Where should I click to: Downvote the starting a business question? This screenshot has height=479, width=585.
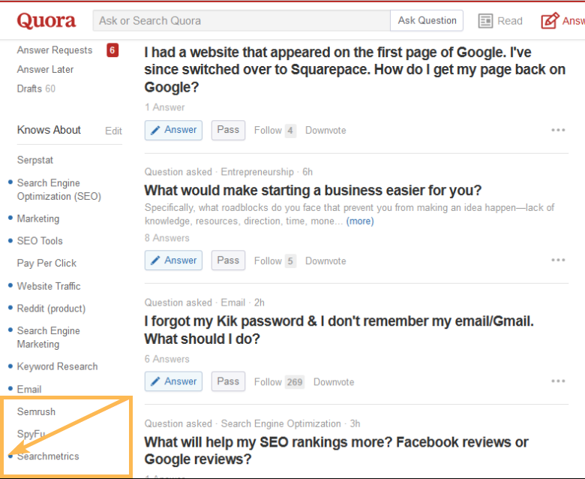point(325,261)
